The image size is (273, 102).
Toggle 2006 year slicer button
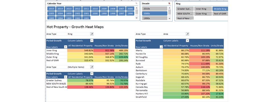(x=130, y=9)
